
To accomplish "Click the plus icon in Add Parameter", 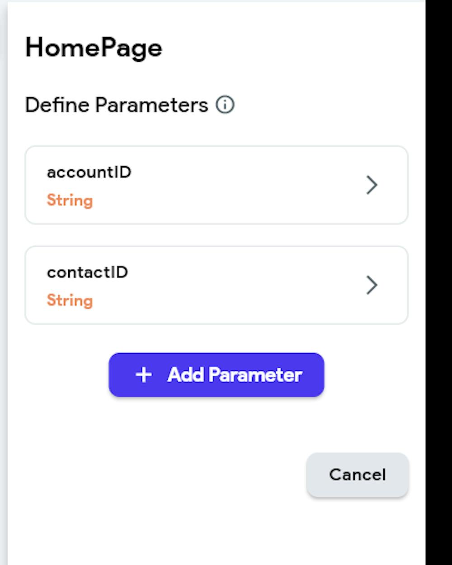I will [x=144, y=375].
